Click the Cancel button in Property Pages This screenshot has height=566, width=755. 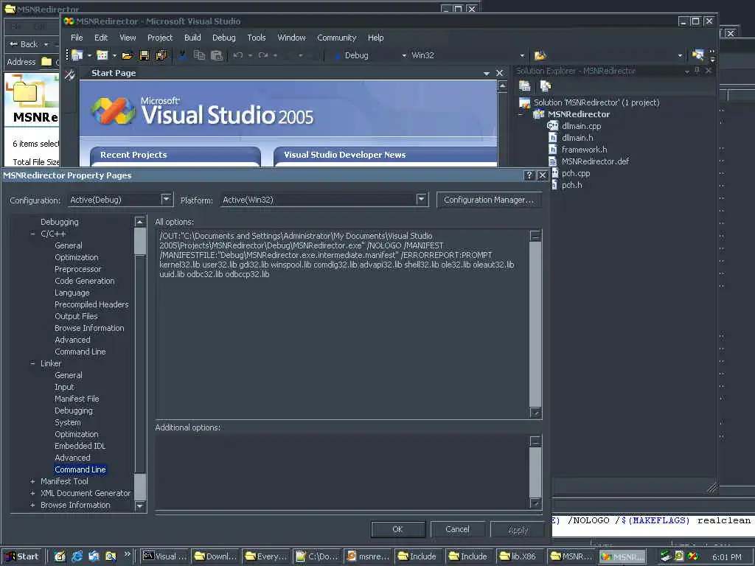[457, 529]
